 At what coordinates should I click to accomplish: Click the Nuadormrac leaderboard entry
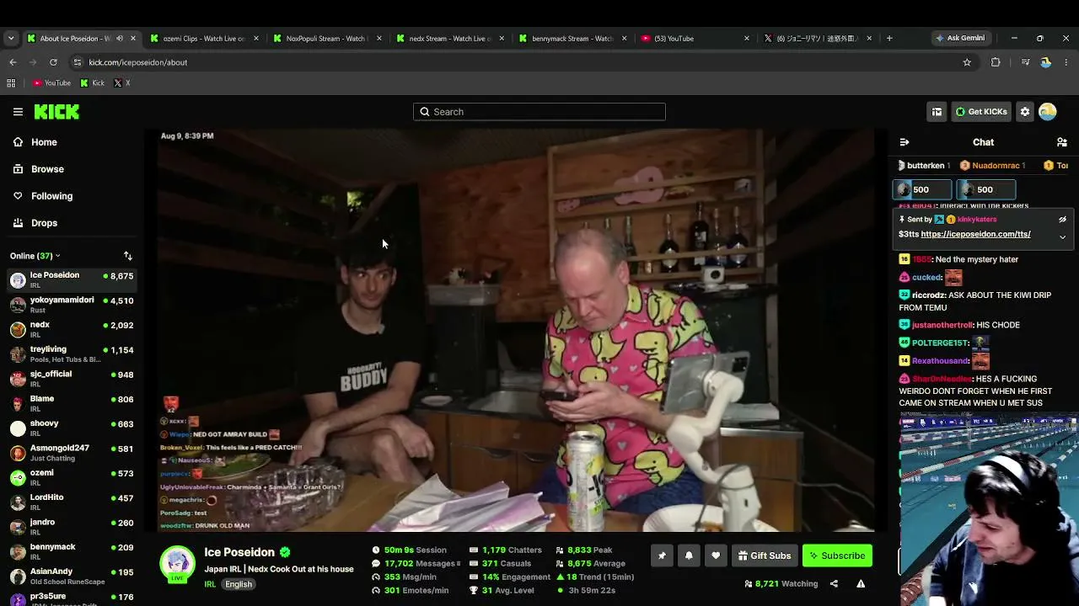point(993,166)
